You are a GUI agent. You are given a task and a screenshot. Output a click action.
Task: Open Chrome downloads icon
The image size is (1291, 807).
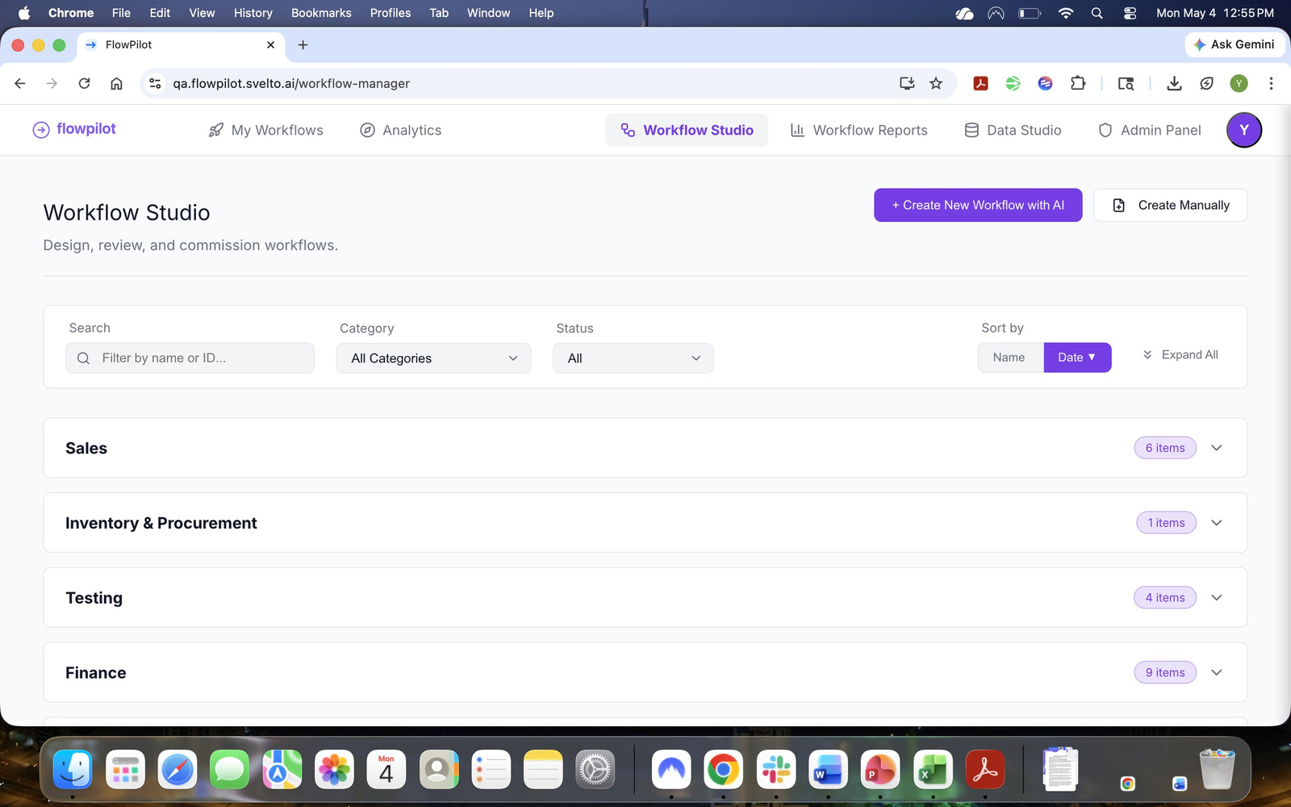click(x=1174, y=83)
